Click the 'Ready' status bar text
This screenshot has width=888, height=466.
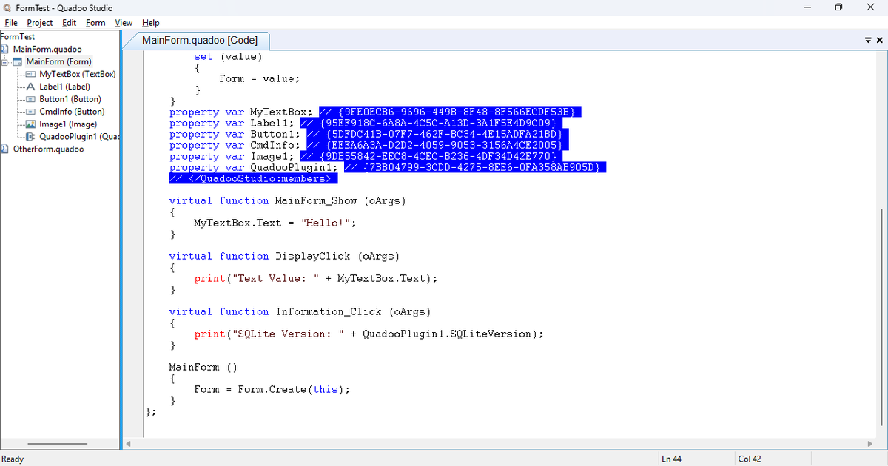click(x=13, y=459)
